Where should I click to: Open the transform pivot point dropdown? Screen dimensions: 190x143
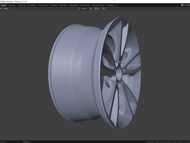pyautogui.click(x=91, y=9)
